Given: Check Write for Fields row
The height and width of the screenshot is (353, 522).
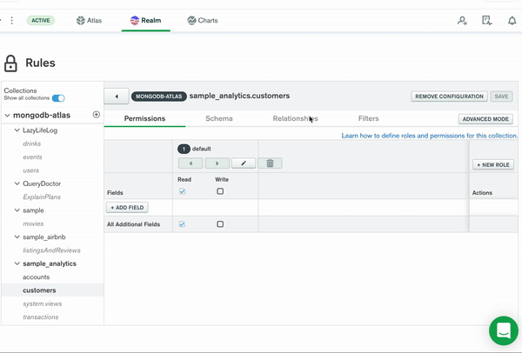Looking at the screenshot, I should point(220,191).
